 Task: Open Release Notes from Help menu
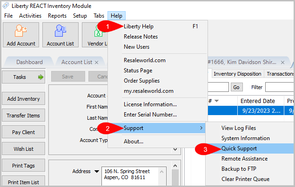click(x=158, y=37)
